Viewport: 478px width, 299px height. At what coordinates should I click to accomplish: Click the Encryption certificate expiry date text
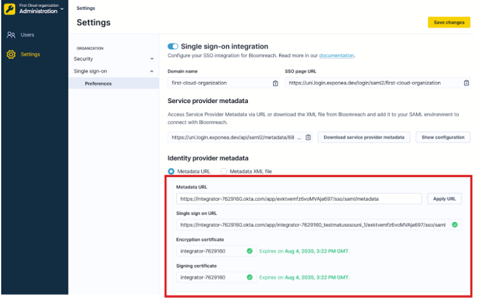(304, 252)
